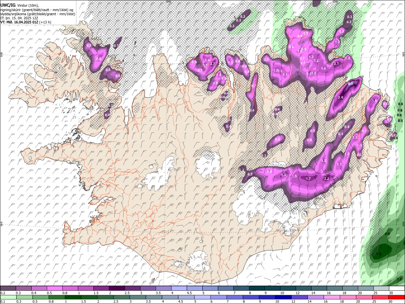405x304 pixels.
Task: Pick the upper legend swatch between 1.5 and 2
Action: click(101, 288)
